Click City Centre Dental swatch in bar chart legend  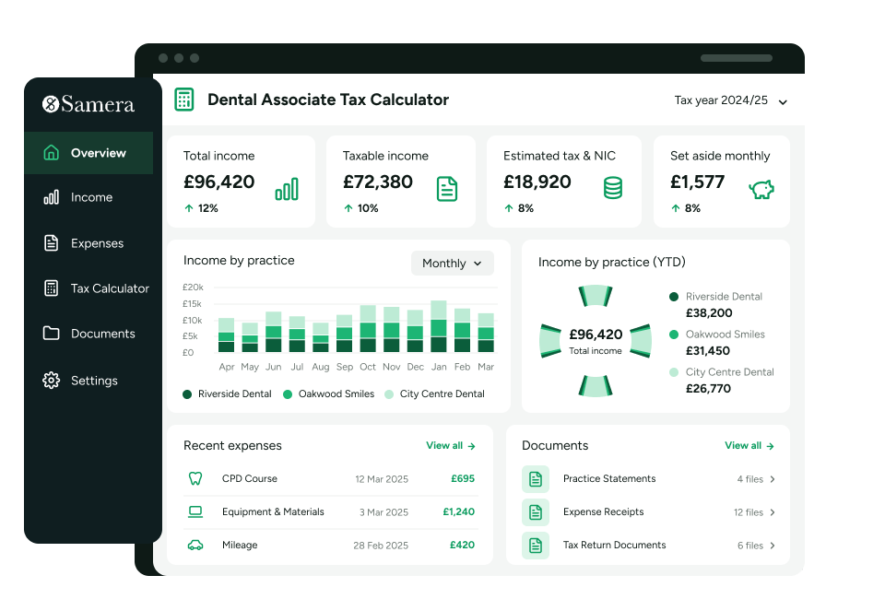[389, 394]
